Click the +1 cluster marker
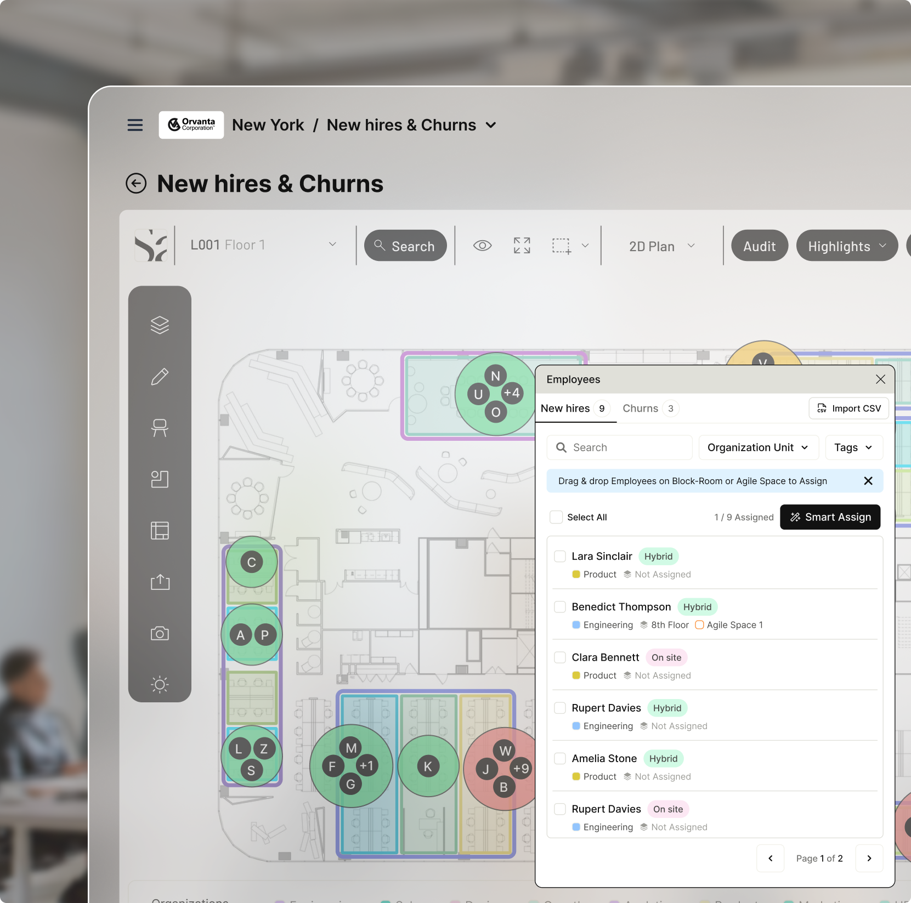 [x=366, y=766]
